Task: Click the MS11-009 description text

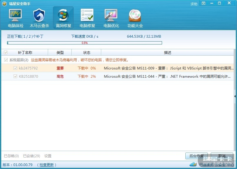Action: [x=169, y=68]
